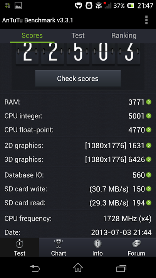This screenshot has width=156, height=278.
Task: Expand CPU float-point score arrow
Action: pos(149,130)
